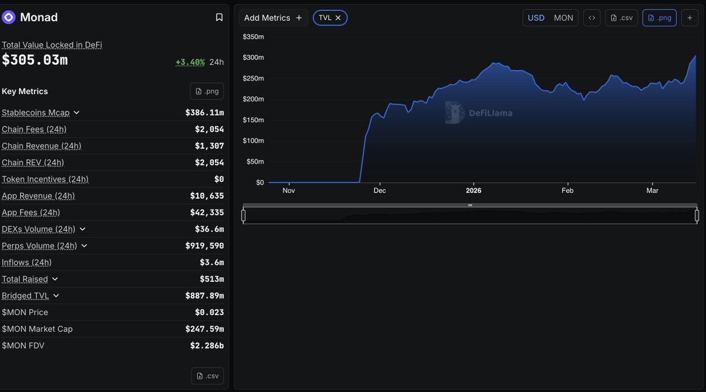Export chart data as .csv
The image size is (706, 392).
coord(621,18)
